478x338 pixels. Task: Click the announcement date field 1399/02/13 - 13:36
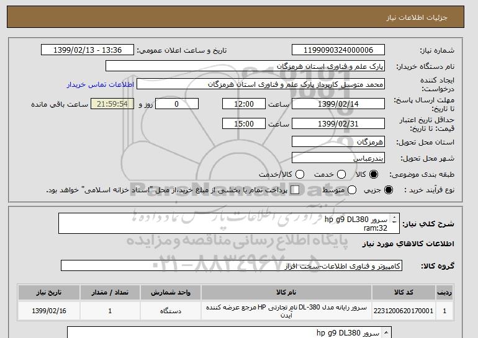88,50
